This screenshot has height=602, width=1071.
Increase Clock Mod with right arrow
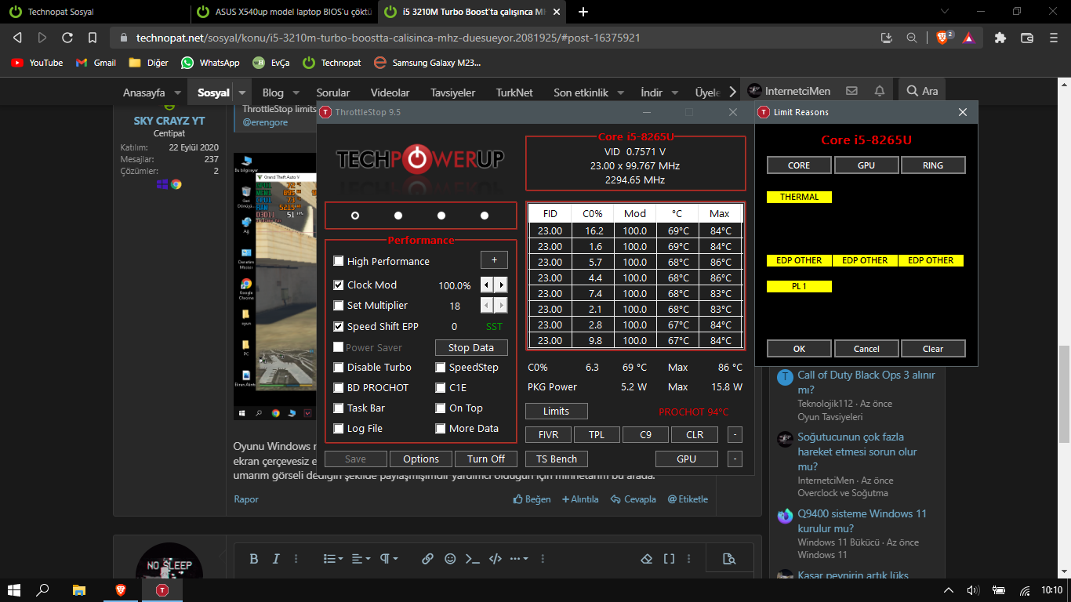click(x=501, y=285)
